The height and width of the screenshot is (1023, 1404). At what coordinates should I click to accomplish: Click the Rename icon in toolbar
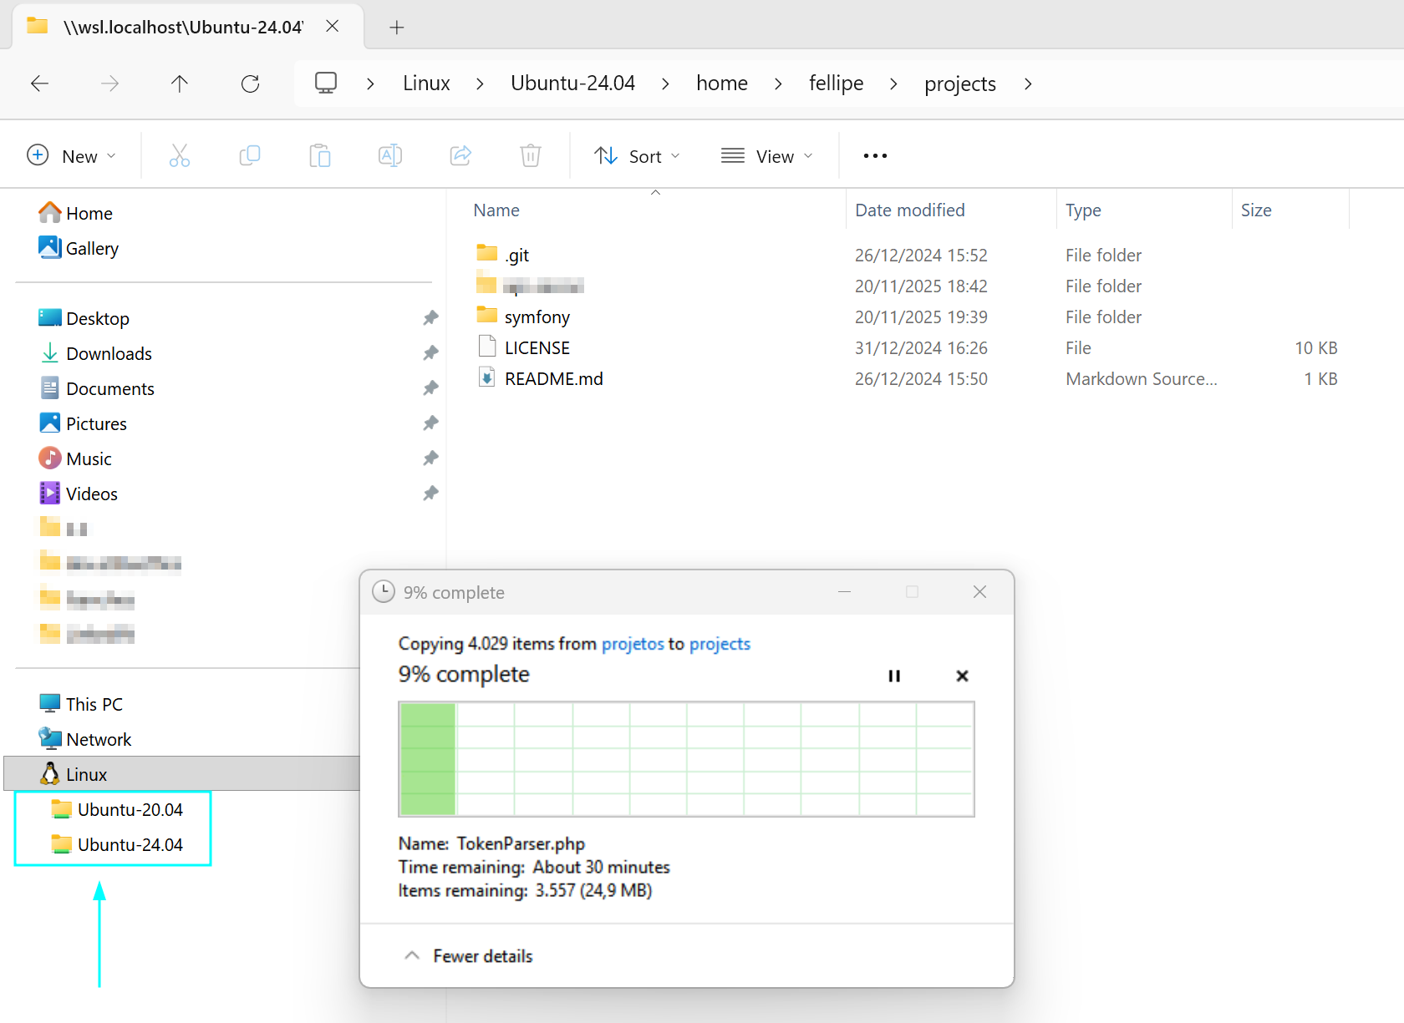click(x=390, y=155)
